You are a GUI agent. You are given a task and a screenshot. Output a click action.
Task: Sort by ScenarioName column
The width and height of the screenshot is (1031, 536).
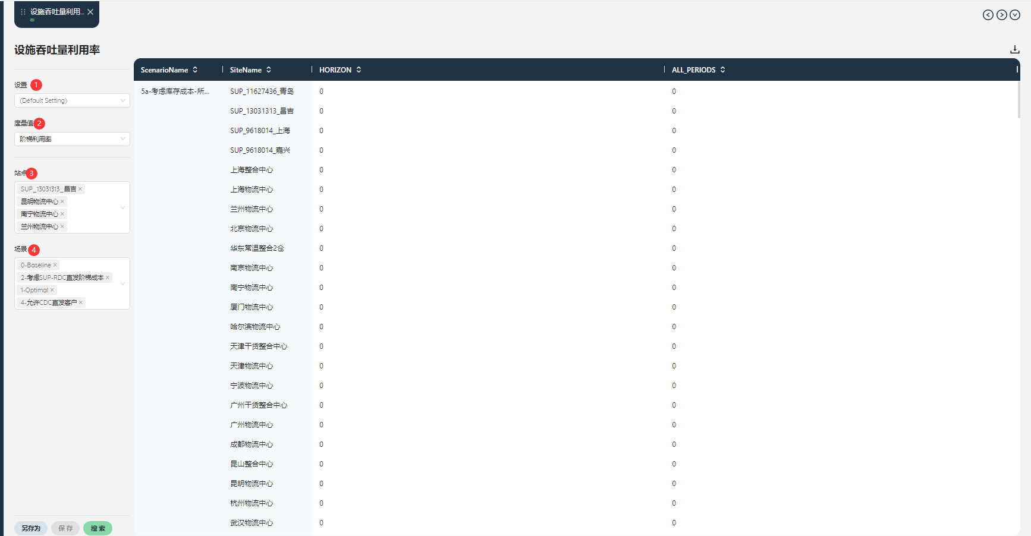pos(195,70)
